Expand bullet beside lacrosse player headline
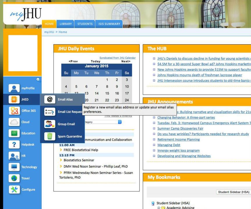 (x=154, y=75)
